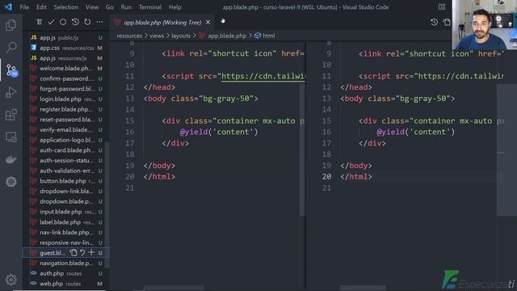Open the Search view in activity bar
Viewport: 517px width, 291px height.
pos(11,48)
